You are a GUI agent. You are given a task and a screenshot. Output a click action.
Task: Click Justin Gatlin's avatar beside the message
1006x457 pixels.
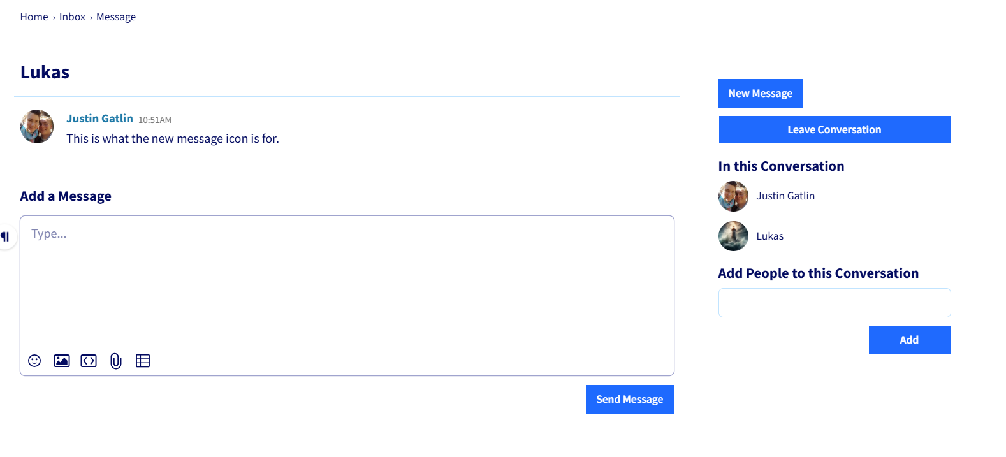point(37,126)
